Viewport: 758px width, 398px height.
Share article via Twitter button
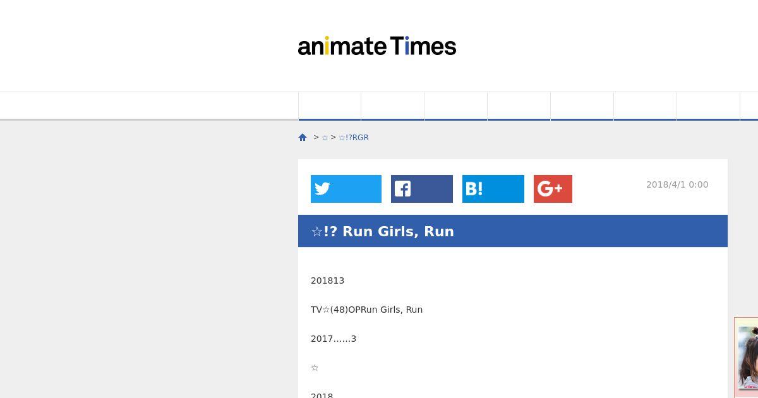click(346, 189)
